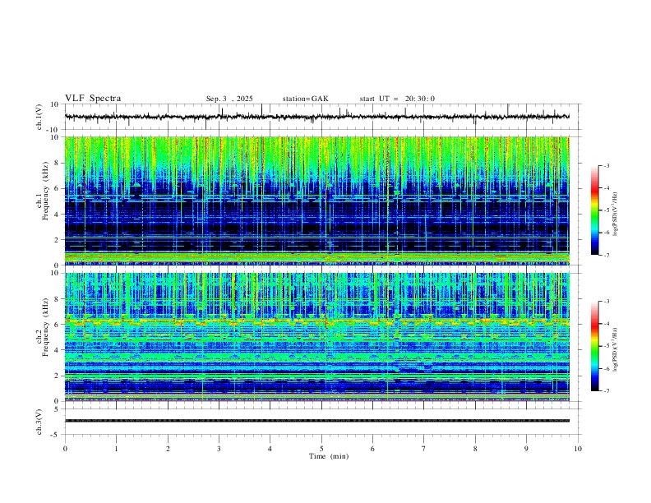
Task: Click the "1" time axis tick
Action: tap(116, 449)
